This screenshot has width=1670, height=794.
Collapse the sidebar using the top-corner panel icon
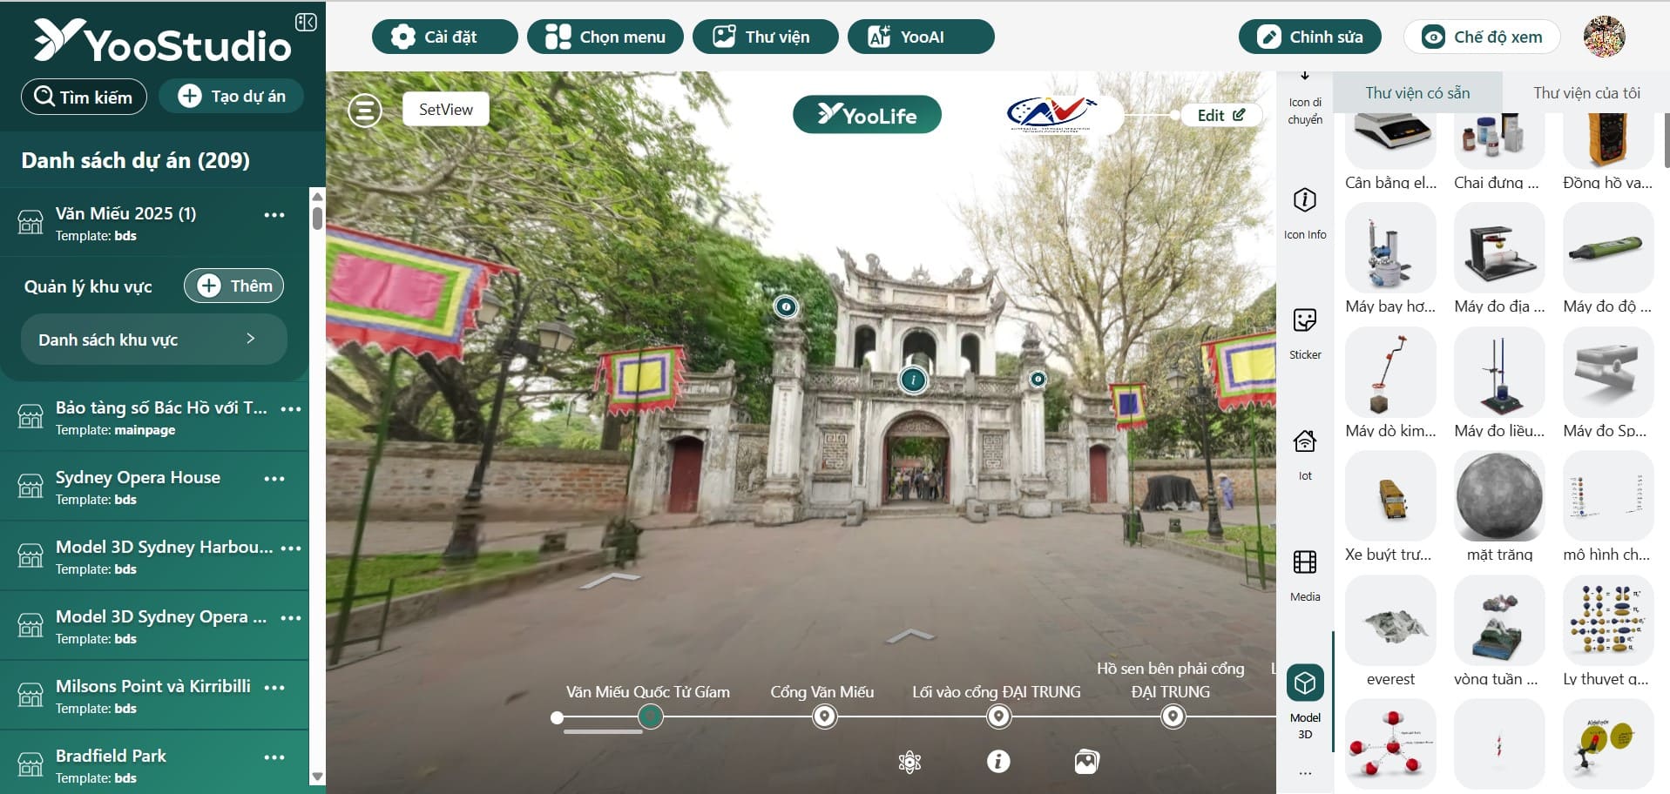click(306, 22)
